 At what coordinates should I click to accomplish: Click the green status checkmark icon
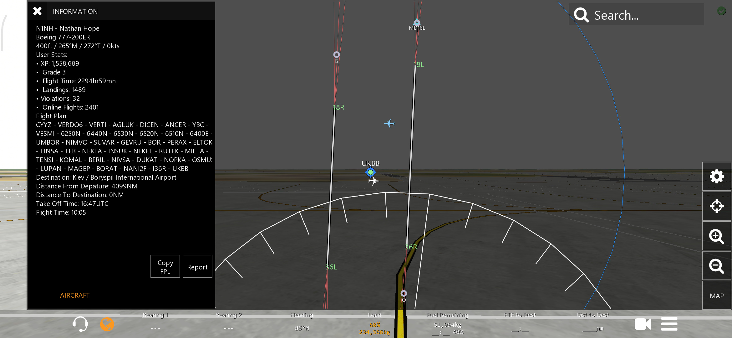click(x=721, y=11)
